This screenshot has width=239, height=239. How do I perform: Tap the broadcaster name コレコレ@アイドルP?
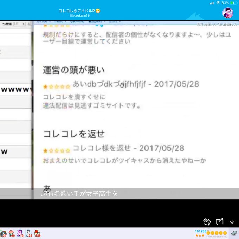(x=79, y=11)
